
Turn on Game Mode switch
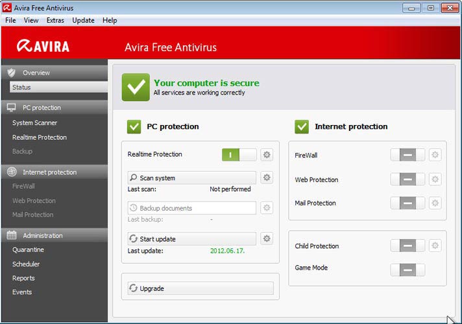tap(407, 270)
